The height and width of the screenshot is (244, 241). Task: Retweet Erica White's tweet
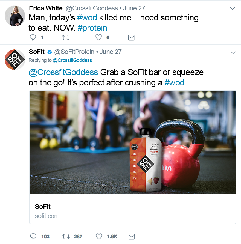(66, 38)
